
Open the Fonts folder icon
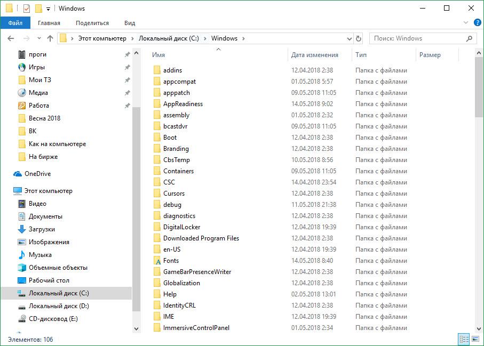[157, 261]
